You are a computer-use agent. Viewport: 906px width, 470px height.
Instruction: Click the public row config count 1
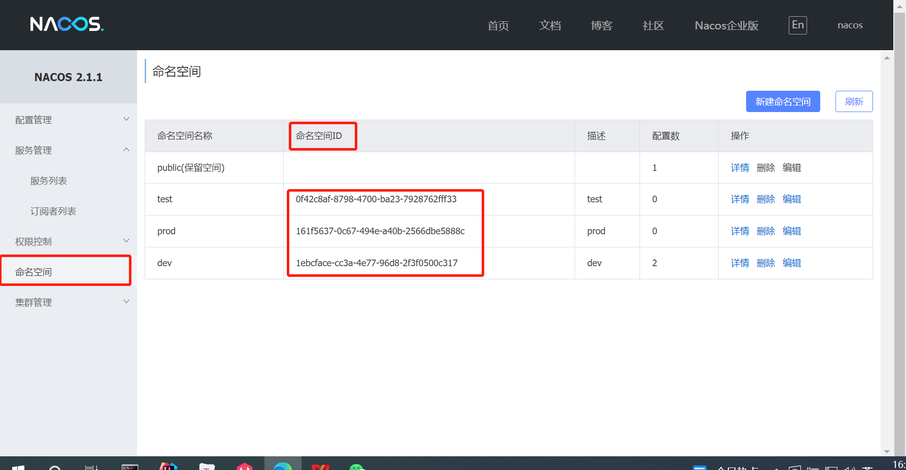655,168
